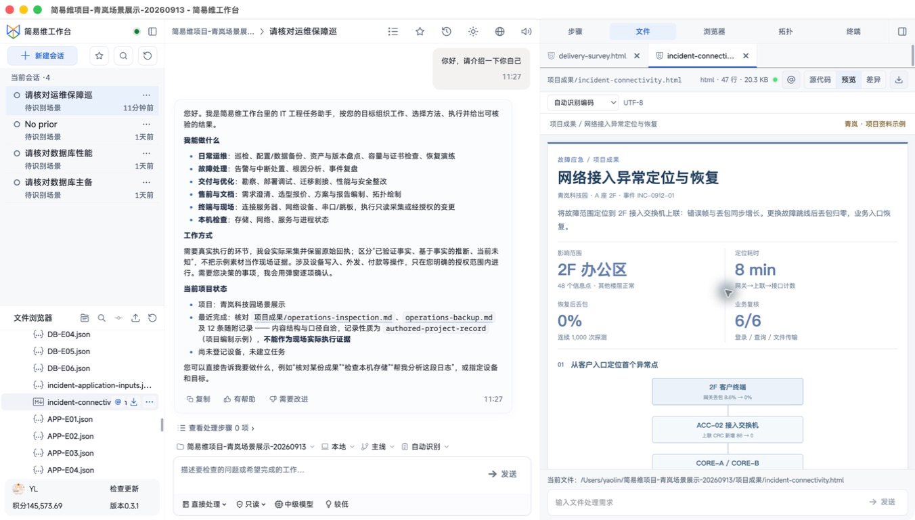Open the project dropdown 简易维项目-青岚场景展示-20260913
Screen dimensions: 915x520
246,447
